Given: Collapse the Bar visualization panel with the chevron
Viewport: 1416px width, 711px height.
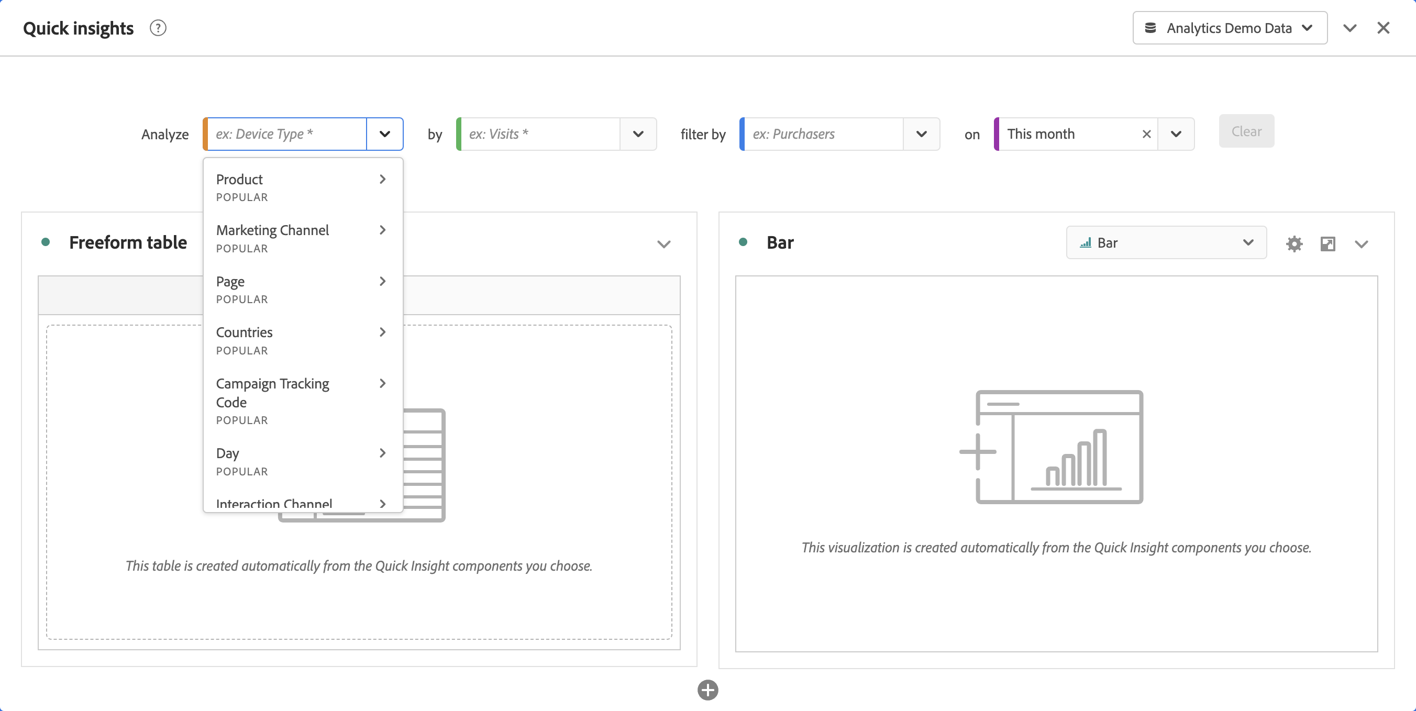Looking at the screenshot, I should [x=1361, y=244].
